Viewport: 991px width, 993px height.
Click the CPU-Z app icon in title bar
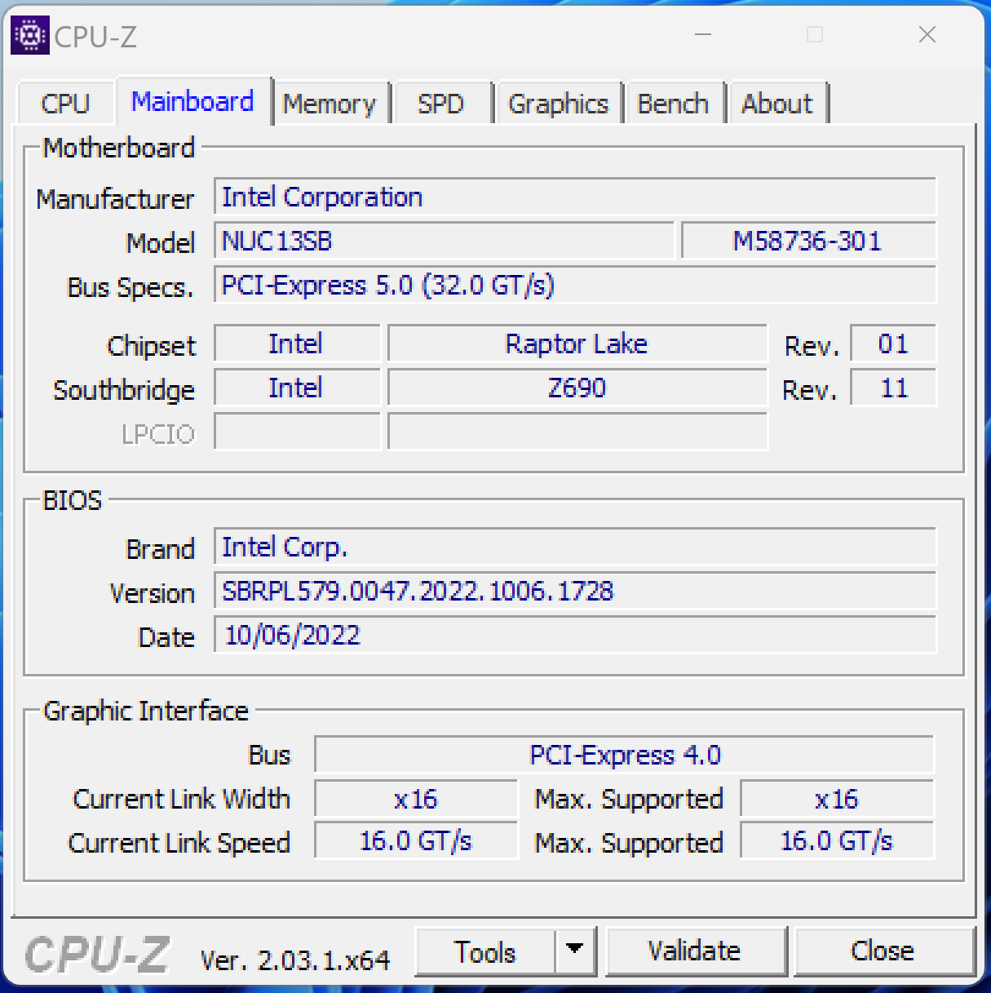[x=30, y=35]
